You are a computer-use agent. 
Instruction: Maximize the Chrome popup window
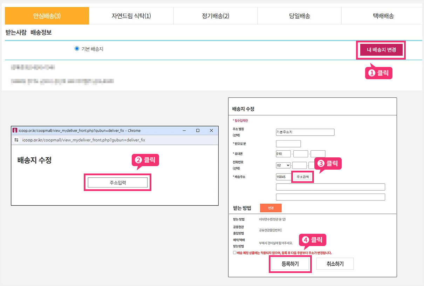tap(198, 130)
